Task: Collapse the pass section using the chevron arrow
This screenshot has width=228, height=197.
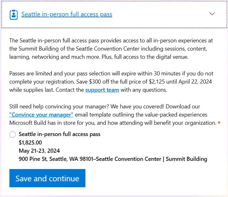Action: (212, 14)
